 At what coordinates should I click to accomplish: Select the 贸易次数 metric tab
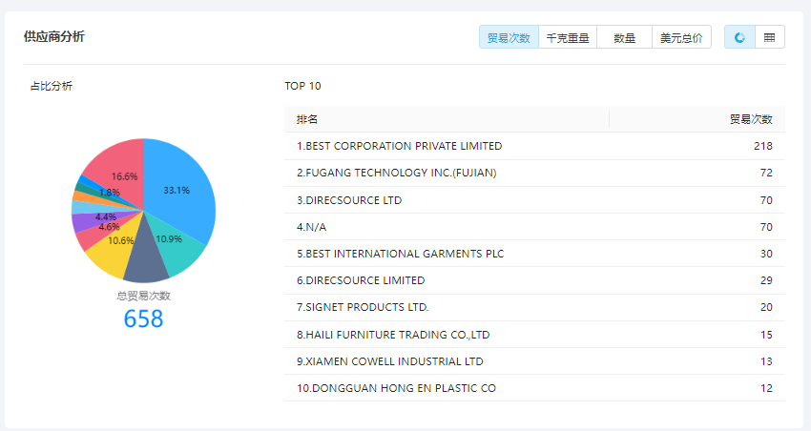[x=509, y=38]
